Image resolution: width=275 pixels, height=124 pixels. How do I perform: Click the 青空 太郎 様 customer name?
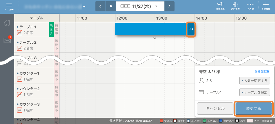click(x=210, y=72)
